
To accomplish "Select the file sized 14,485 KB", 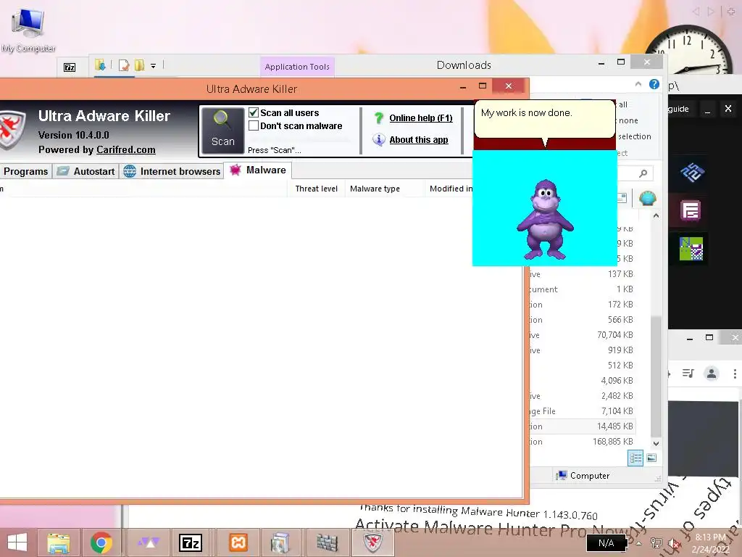I will tap(582, 426).
